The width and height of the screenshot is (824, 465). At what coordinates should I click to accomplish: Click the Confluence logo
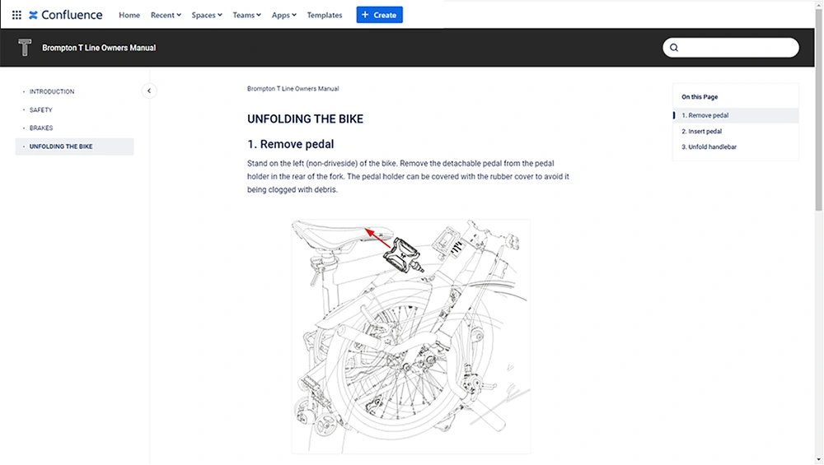pos(65,15)
